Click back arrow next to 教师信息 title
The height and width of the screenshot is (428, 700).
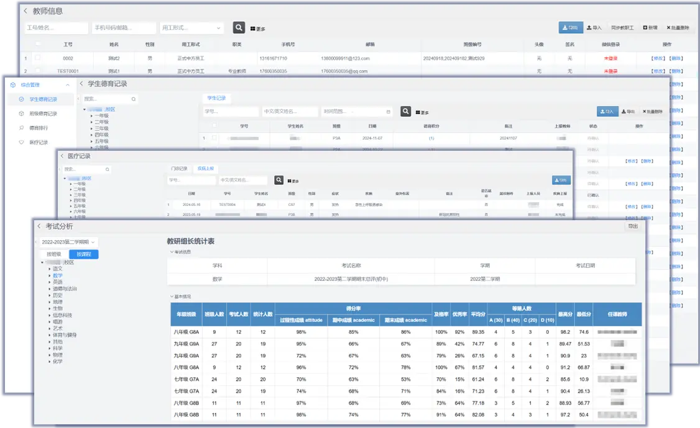pos(25,11)
